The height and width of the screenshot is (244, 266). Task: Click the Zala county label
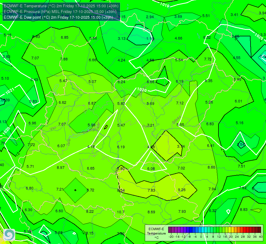68,143
